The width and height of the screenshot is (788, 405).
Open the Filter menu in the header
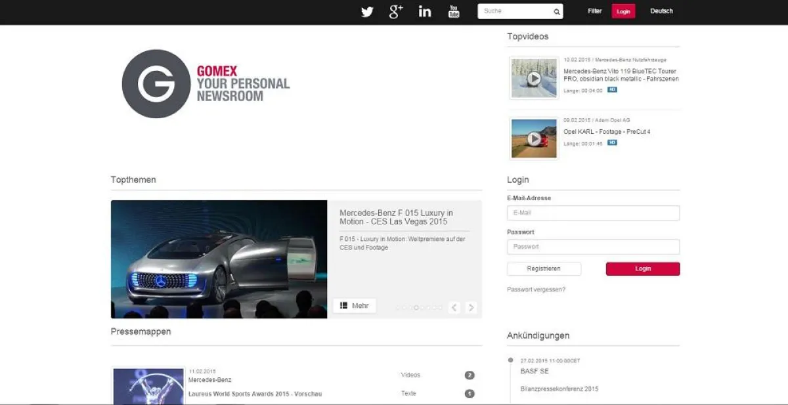(595, 11)
